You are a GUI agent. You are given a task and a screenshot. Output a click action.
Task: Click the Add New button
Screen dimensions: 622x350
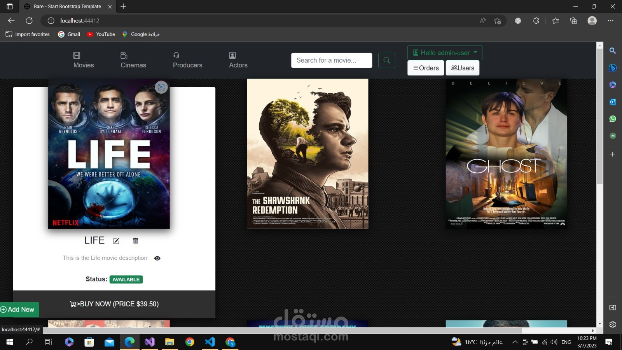19,310
